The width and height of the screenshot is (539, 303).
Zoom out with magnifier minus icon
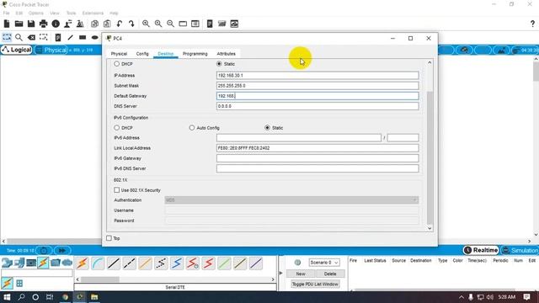point(170,24)
